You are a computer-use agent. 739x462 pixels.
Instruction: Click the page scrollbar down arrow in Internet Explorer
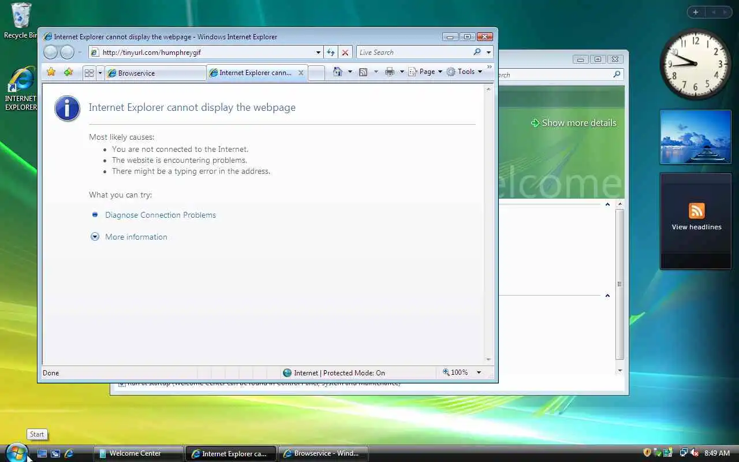[488, 359]
